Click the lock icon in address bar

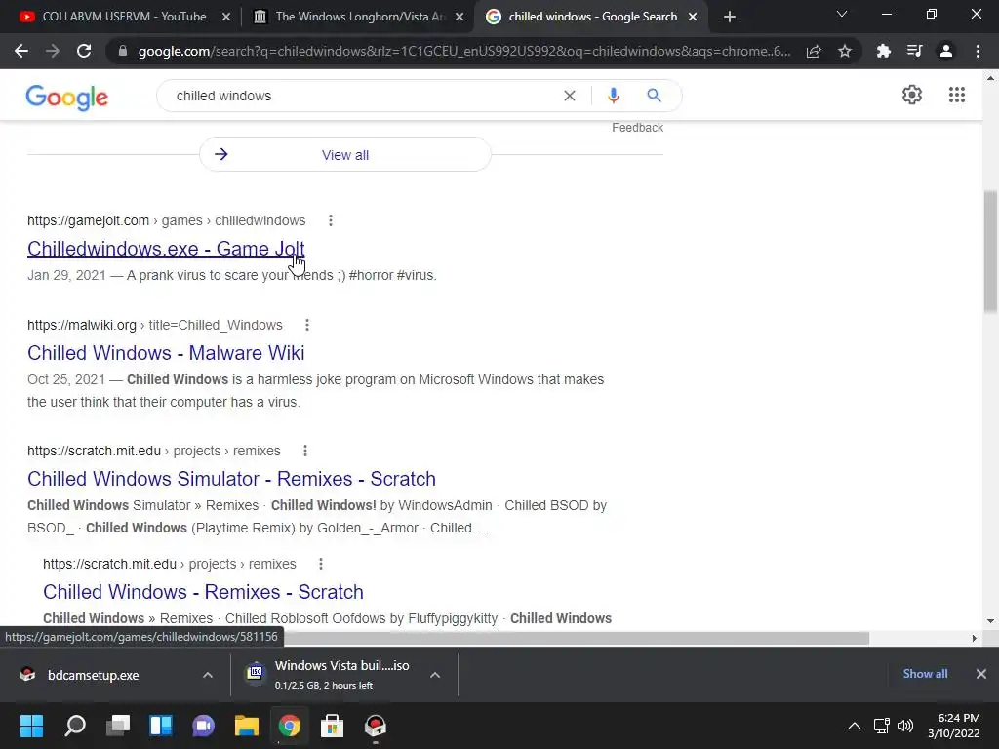click(x=123, y=51)
